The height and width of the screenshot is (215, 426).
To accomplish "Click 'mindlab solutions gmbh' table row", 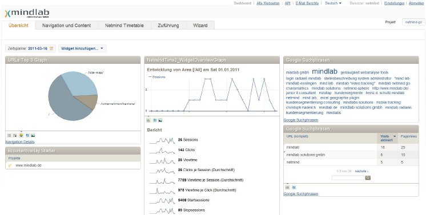I will (x=351, y=155).
